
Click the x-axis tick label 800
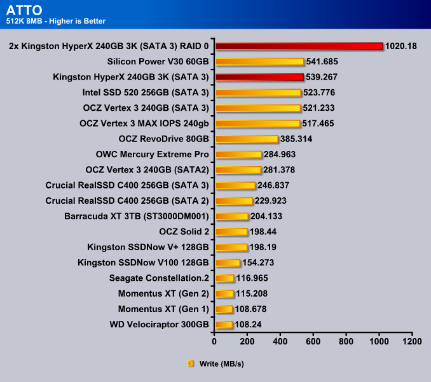[x=346, y=341]
